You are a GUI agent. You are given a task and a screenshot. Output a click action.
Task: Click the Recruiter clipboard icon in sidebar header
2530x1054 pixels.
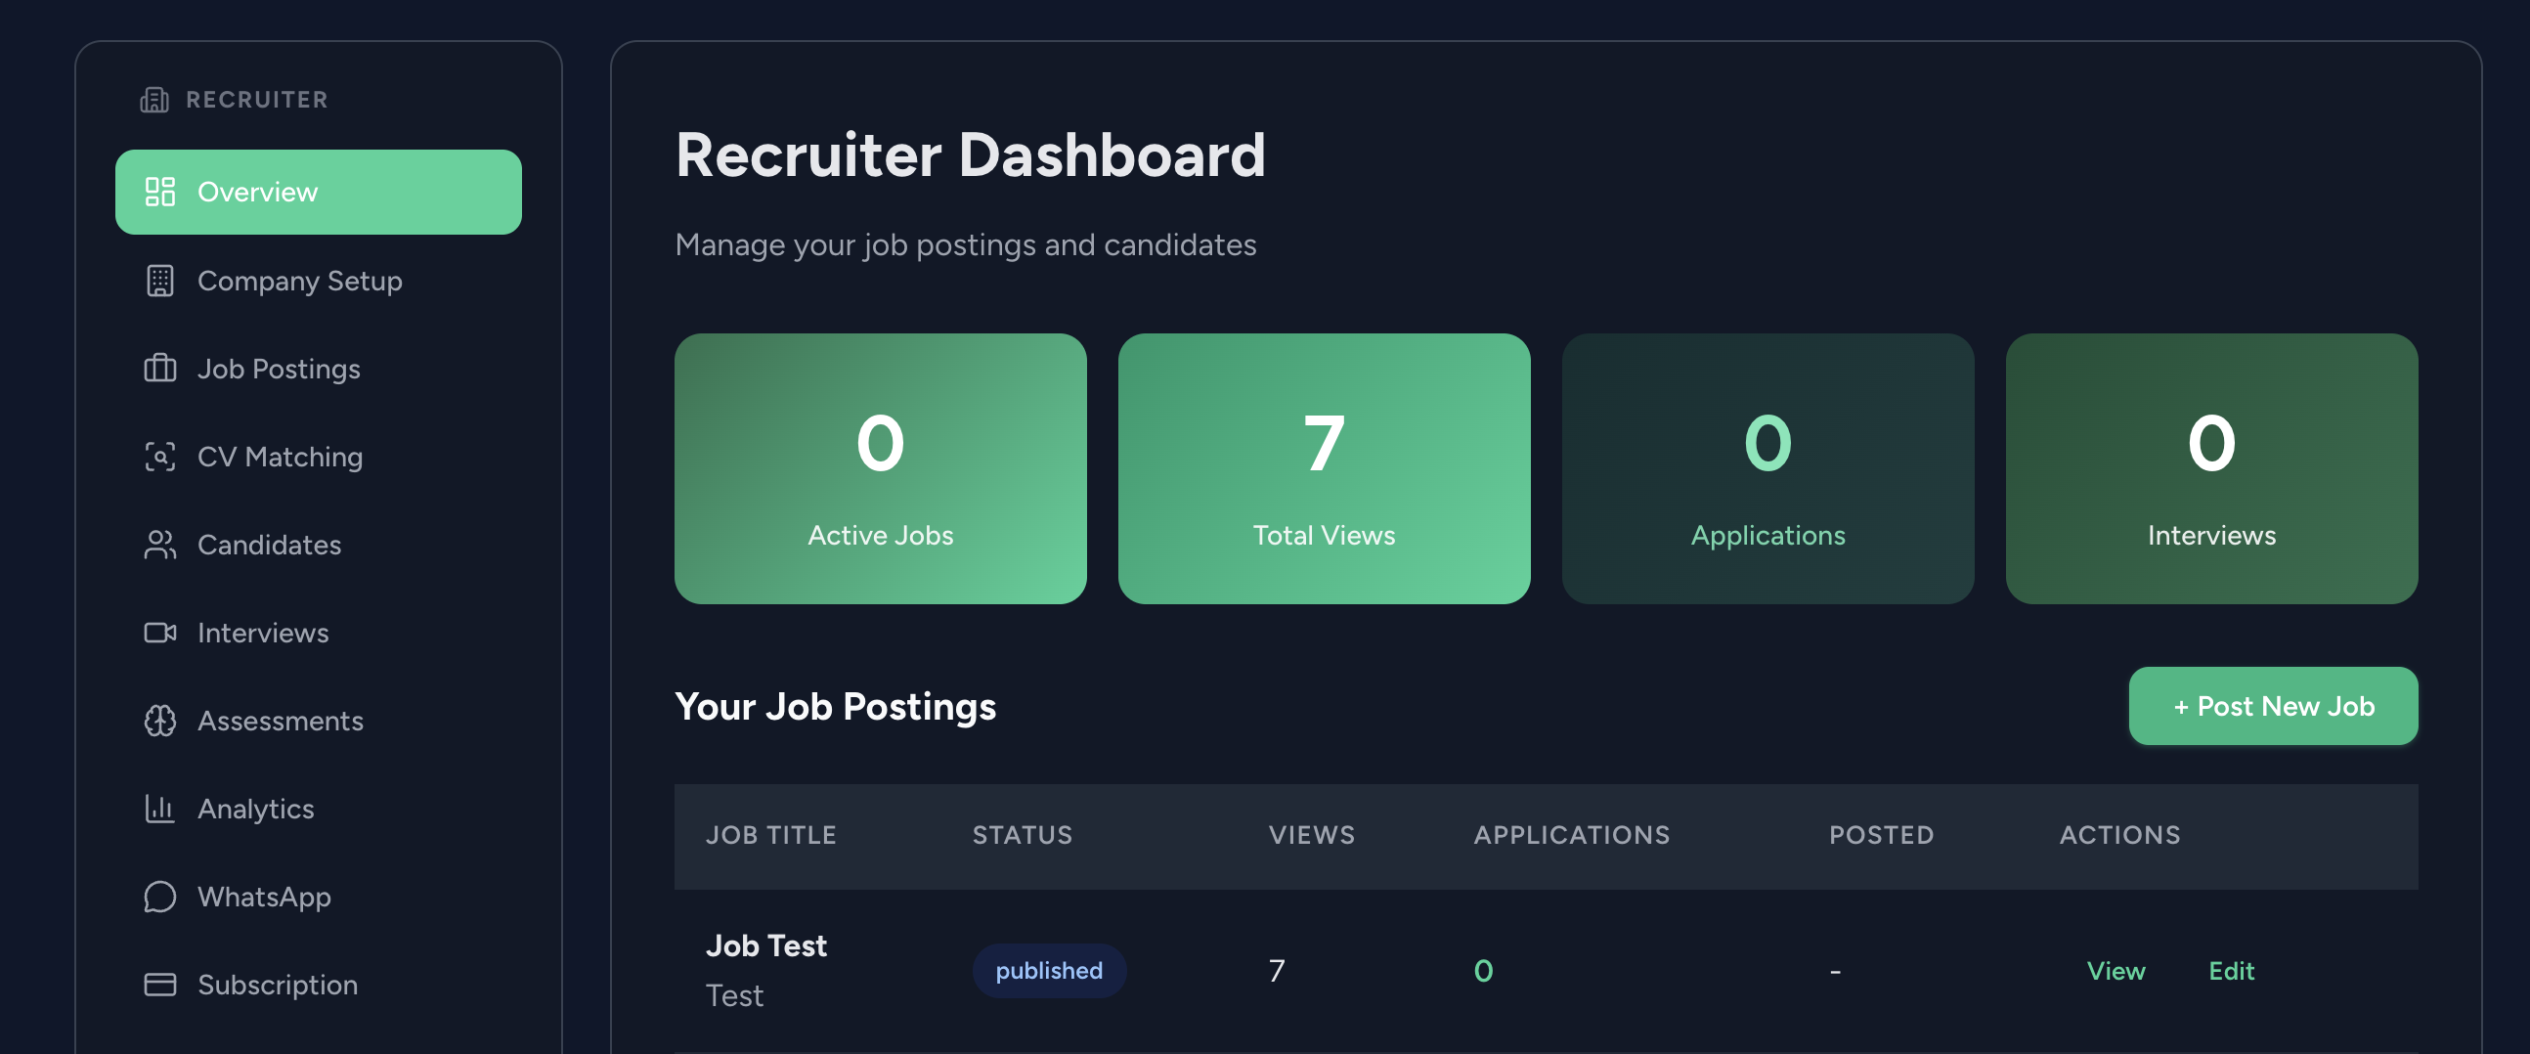155,98
